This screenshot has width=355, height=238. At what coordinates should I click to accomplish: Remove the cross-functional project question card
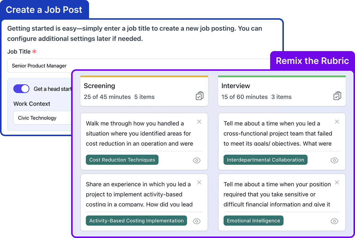[x=337, y=122]
